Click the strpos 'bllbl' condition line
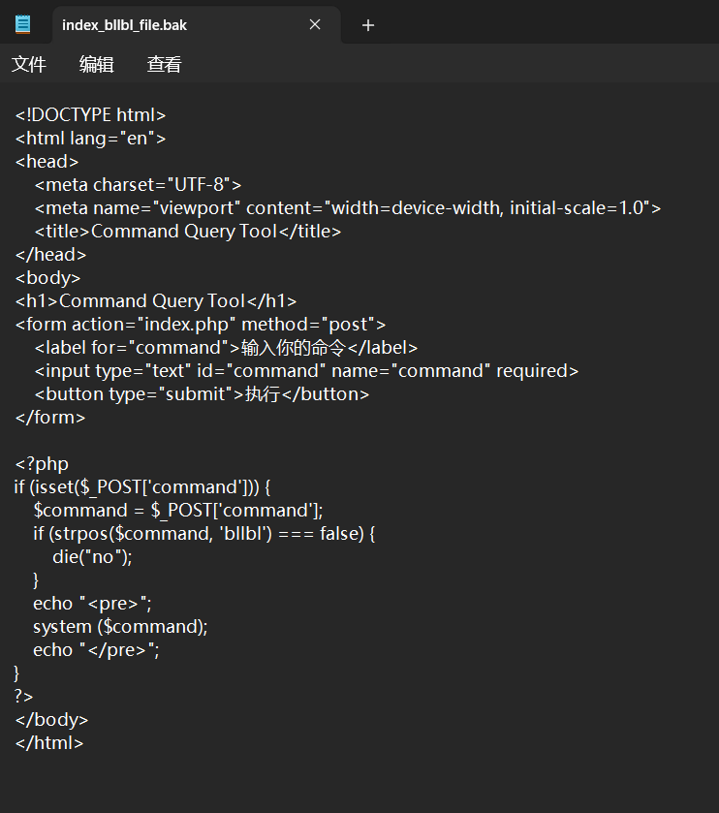 [x=204, y=534]
